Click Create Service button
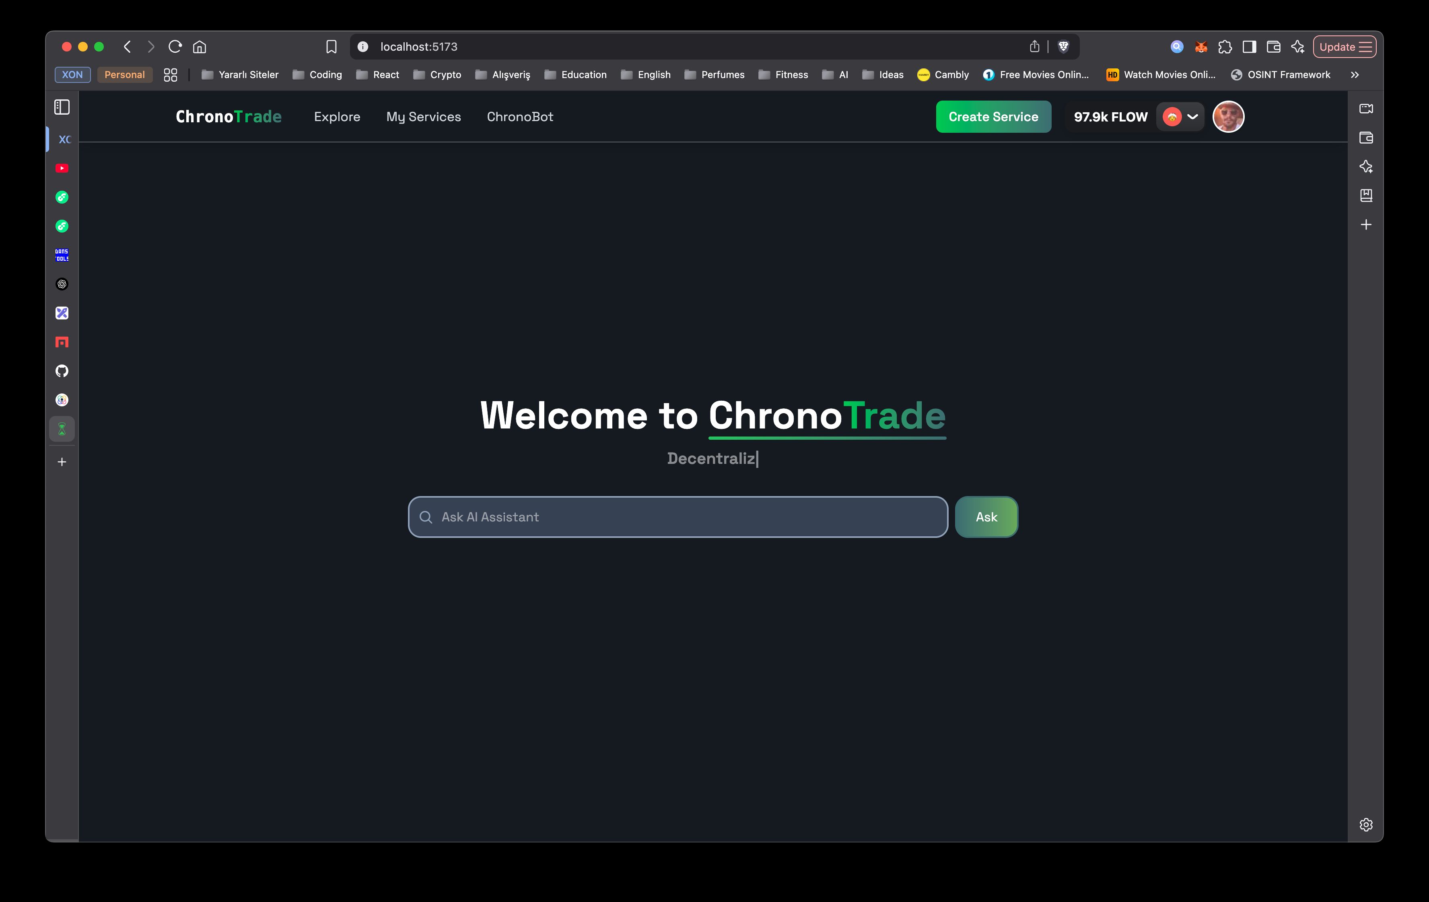This screenshot has height=902, width=1429. coord(993,116)
